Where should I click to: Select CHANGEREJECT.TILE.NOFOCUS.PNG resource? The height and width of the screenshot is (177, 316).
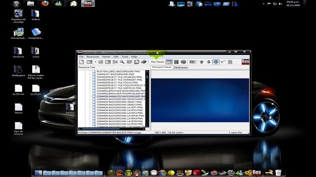(119, 88)
